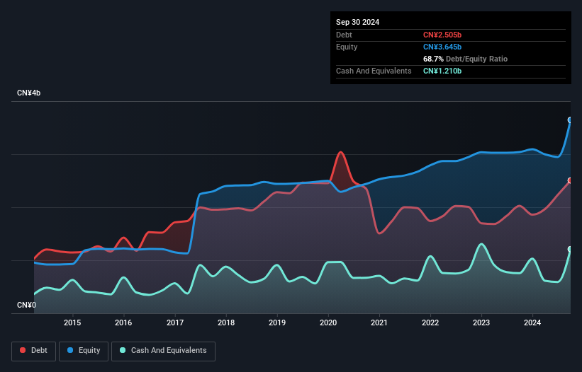The image size is (582, 372).
Task: Toggle the Cash And Equivalents legend button
Action: (x=163, y=351)
